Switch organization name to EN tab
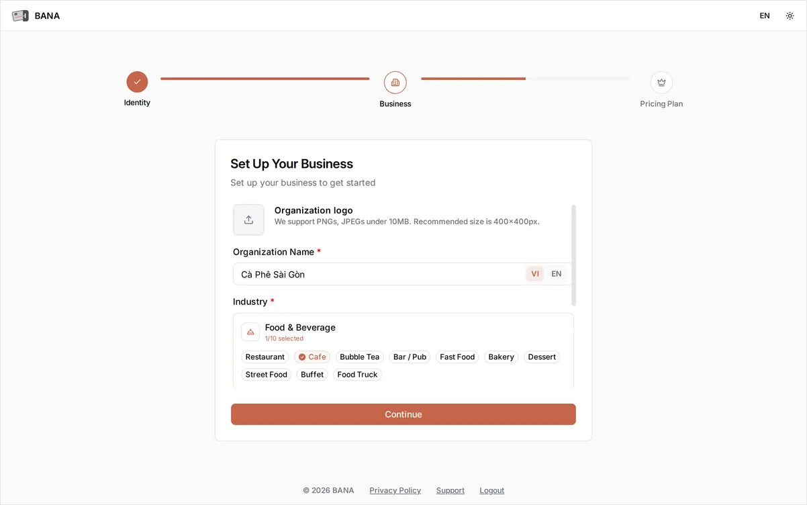Screen dimensions: 807x505 coord(557,274)
